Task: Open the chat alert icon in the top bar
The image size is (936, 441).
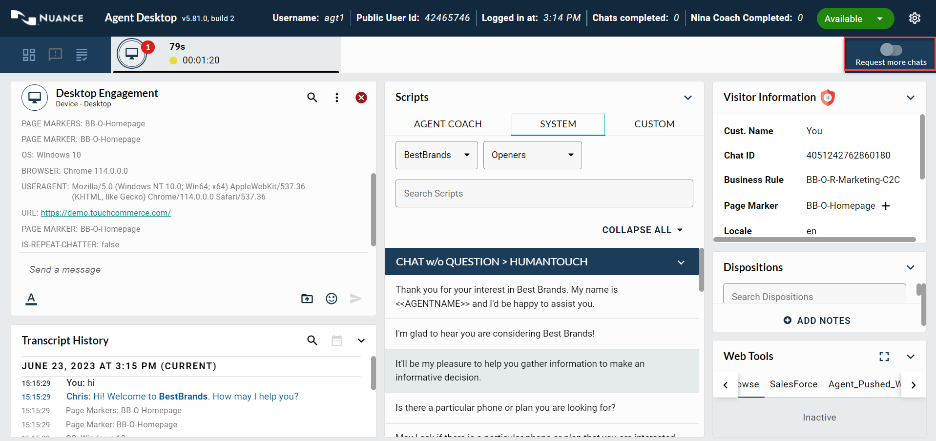Action: [55, 55]
